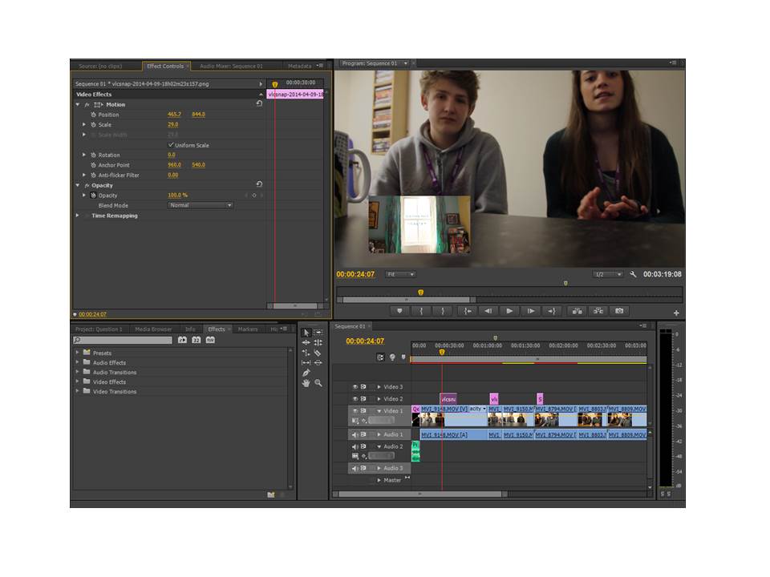Toggle Anti-flicker Filter stopwatch
The height and width of the screenshot is (577, 770).
point(93,176)
